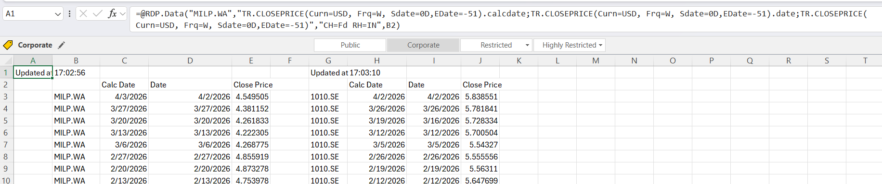Click close price 4.222305

pos(251,133)
